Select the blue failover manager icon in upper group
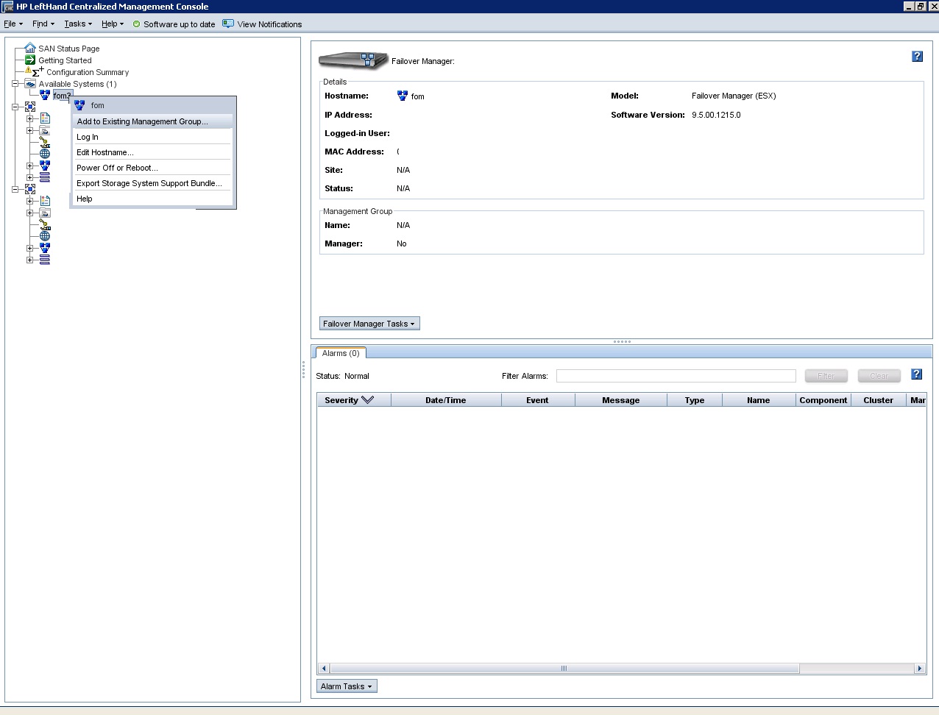The height and width of the screenshot is (715, 939). tap(45, 166)
